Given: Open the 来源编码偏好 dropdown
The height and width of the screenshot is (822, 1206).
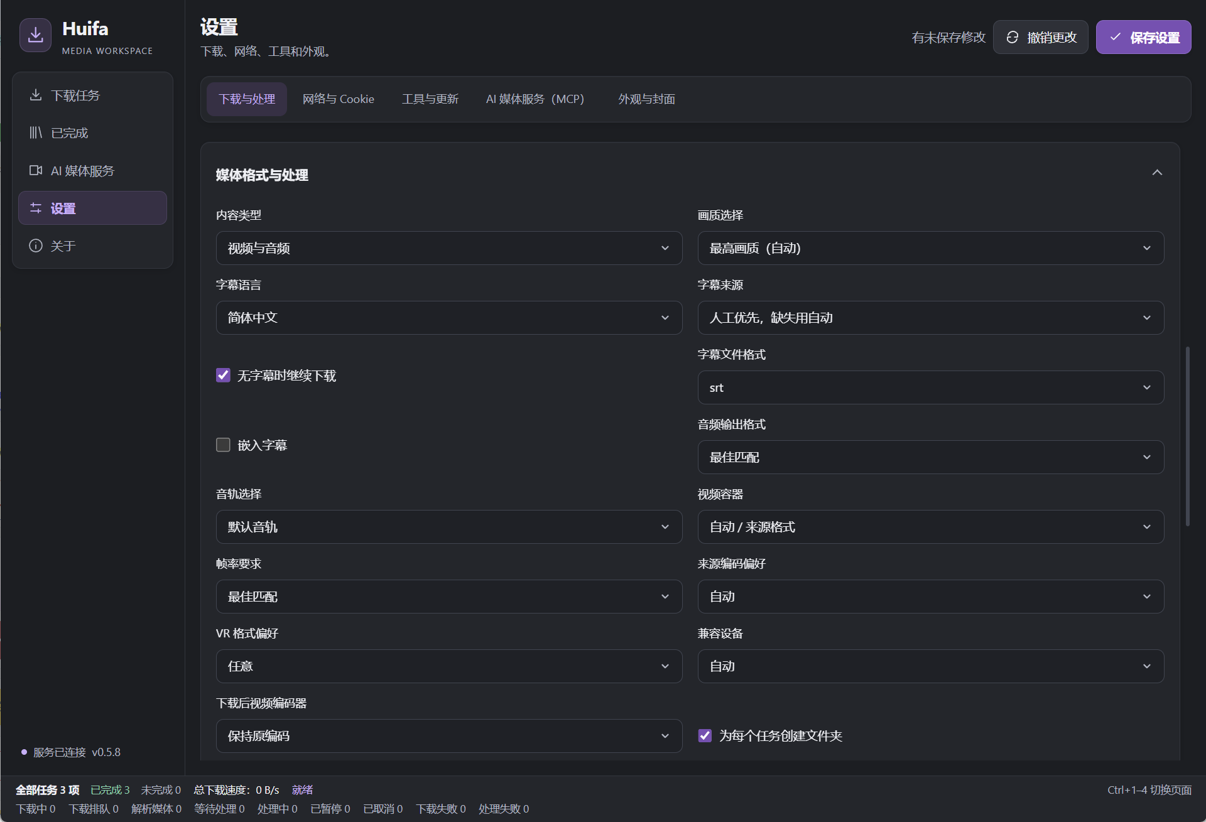Looking at the screenshot, I should click(931, 597).
